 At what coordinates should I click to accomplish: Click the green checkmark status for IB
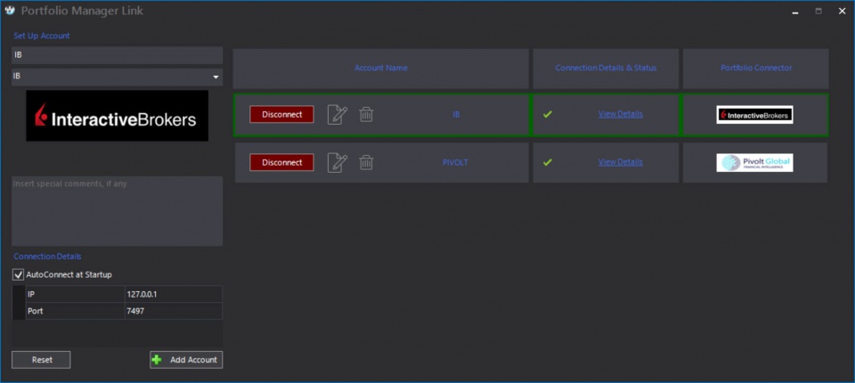coord(548,114)
